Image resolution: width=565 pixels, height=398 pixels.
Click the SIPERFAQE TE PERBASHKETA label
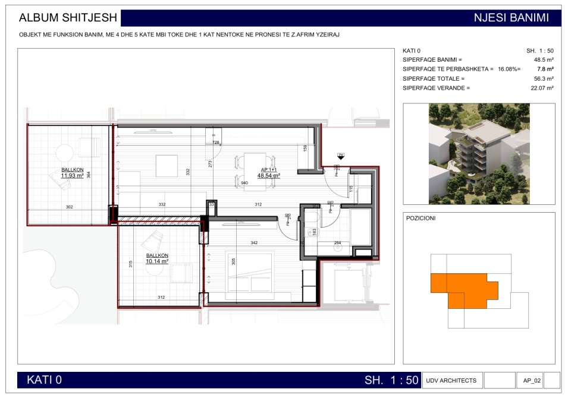(448, 69)
